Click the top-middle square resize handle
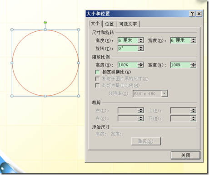This screenshot has width=209, height=175. click(x=45, y=30)
